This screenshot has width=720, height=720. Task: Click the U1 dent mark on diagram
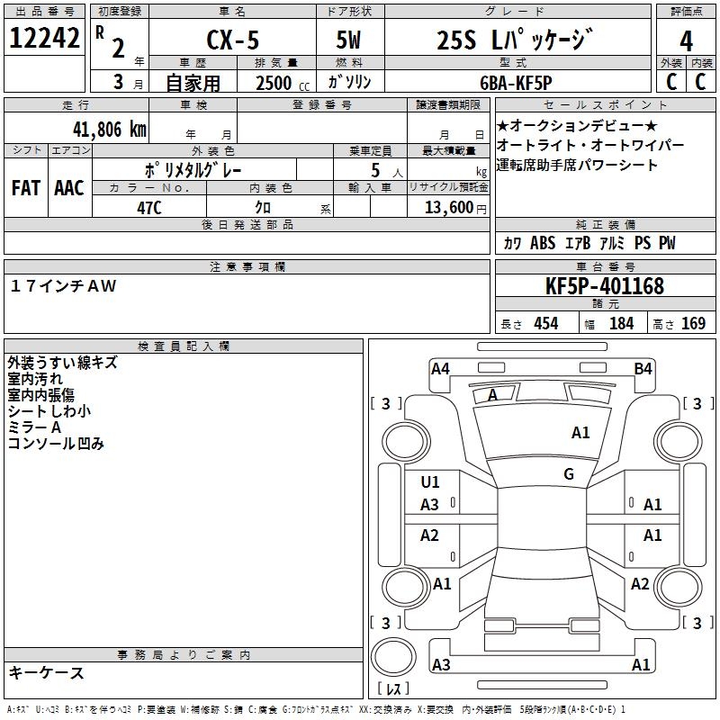[x=430, y=482]
